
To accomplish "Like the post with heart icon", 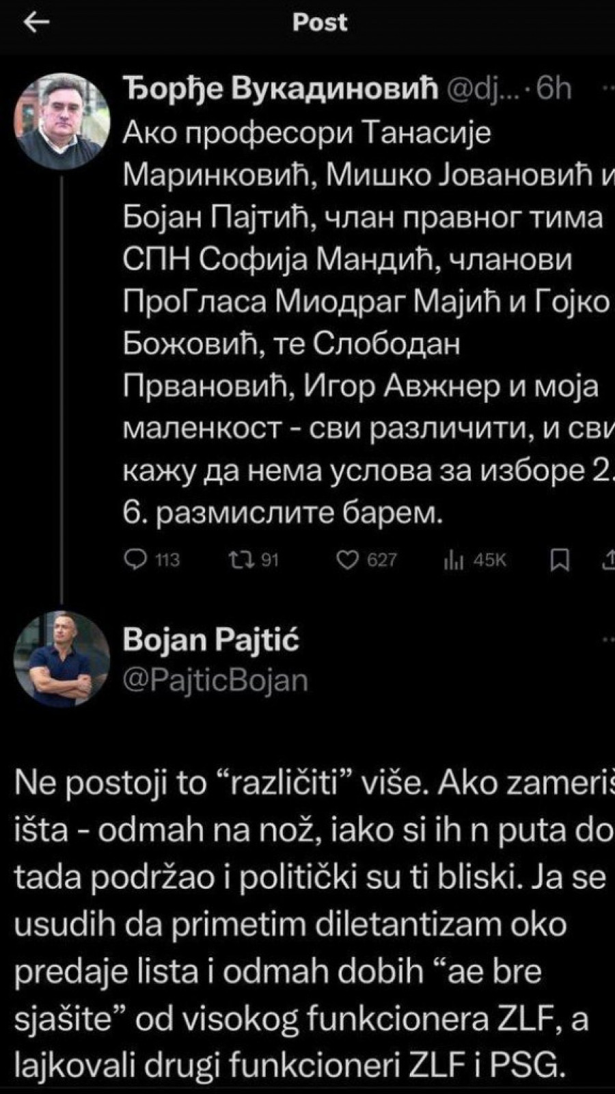I will [x=348, y=560].
